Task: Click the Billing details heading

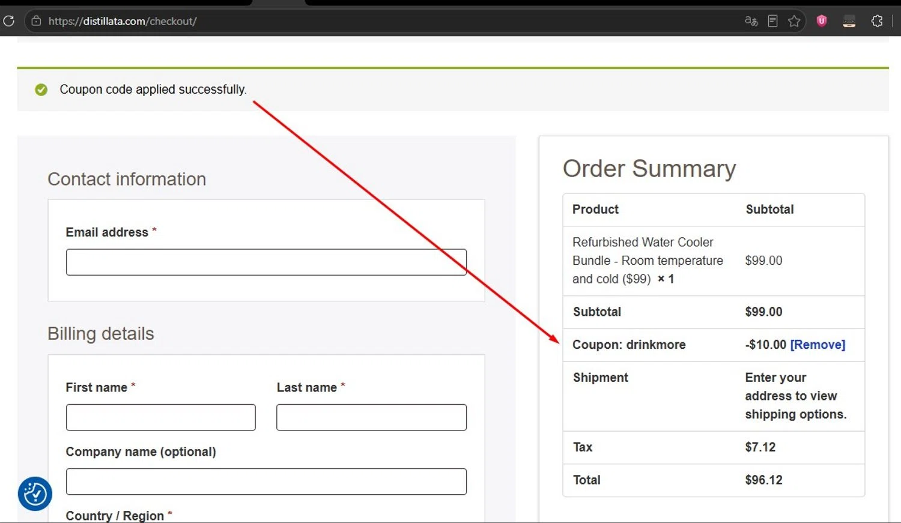Action: coord(101,333)
